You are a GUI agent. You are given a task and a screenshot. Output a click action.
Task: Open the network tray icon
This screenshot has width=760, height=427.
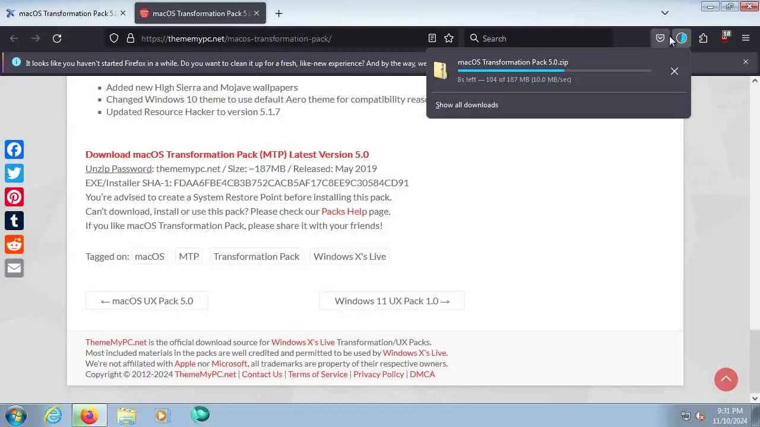(686, 416)
